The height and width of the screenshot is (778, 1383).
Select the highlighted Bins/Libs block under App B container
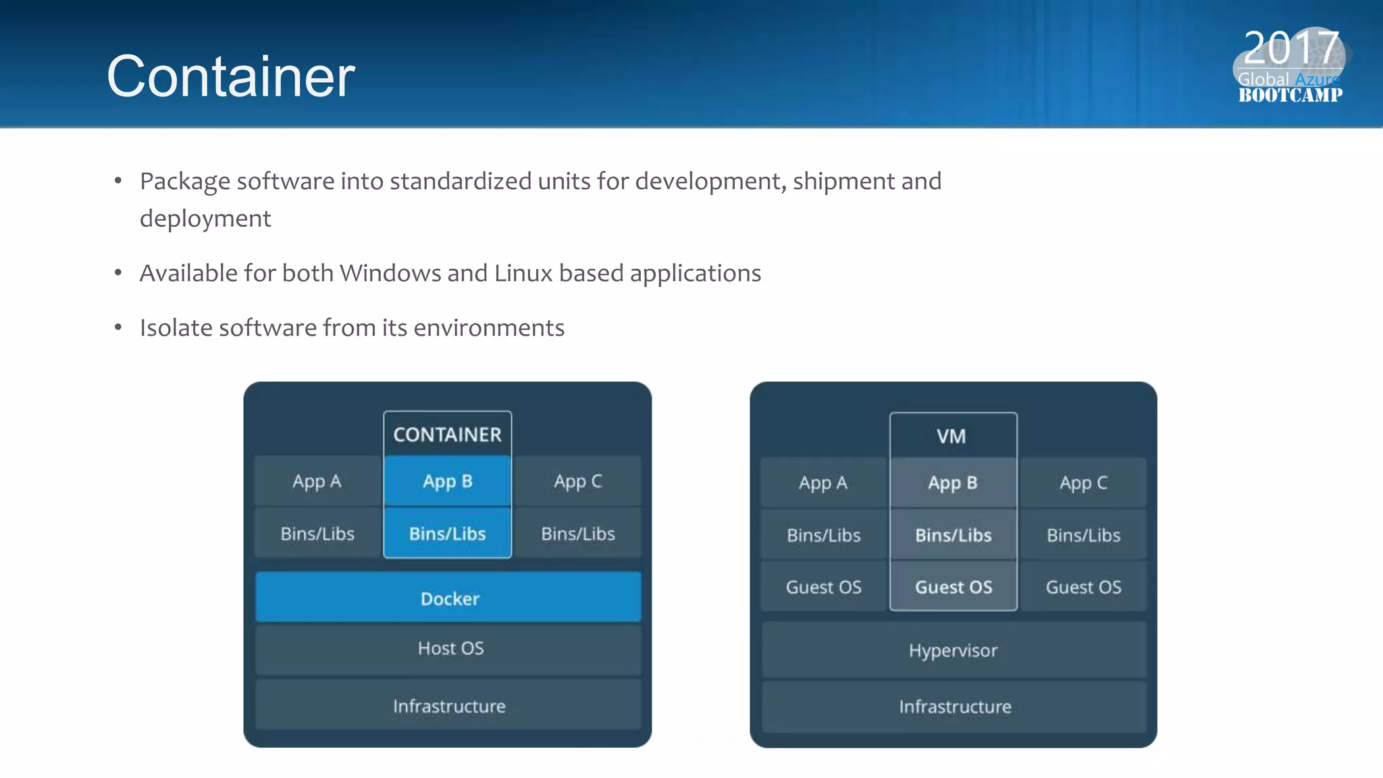(x=447, y=534)
